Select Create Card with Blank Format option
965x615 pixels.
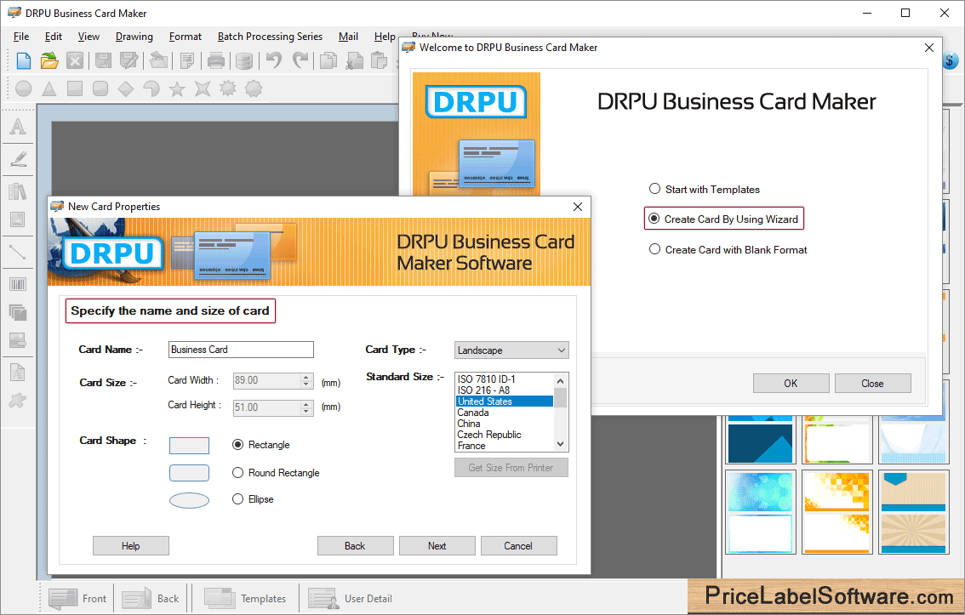[x=728, y=250]
